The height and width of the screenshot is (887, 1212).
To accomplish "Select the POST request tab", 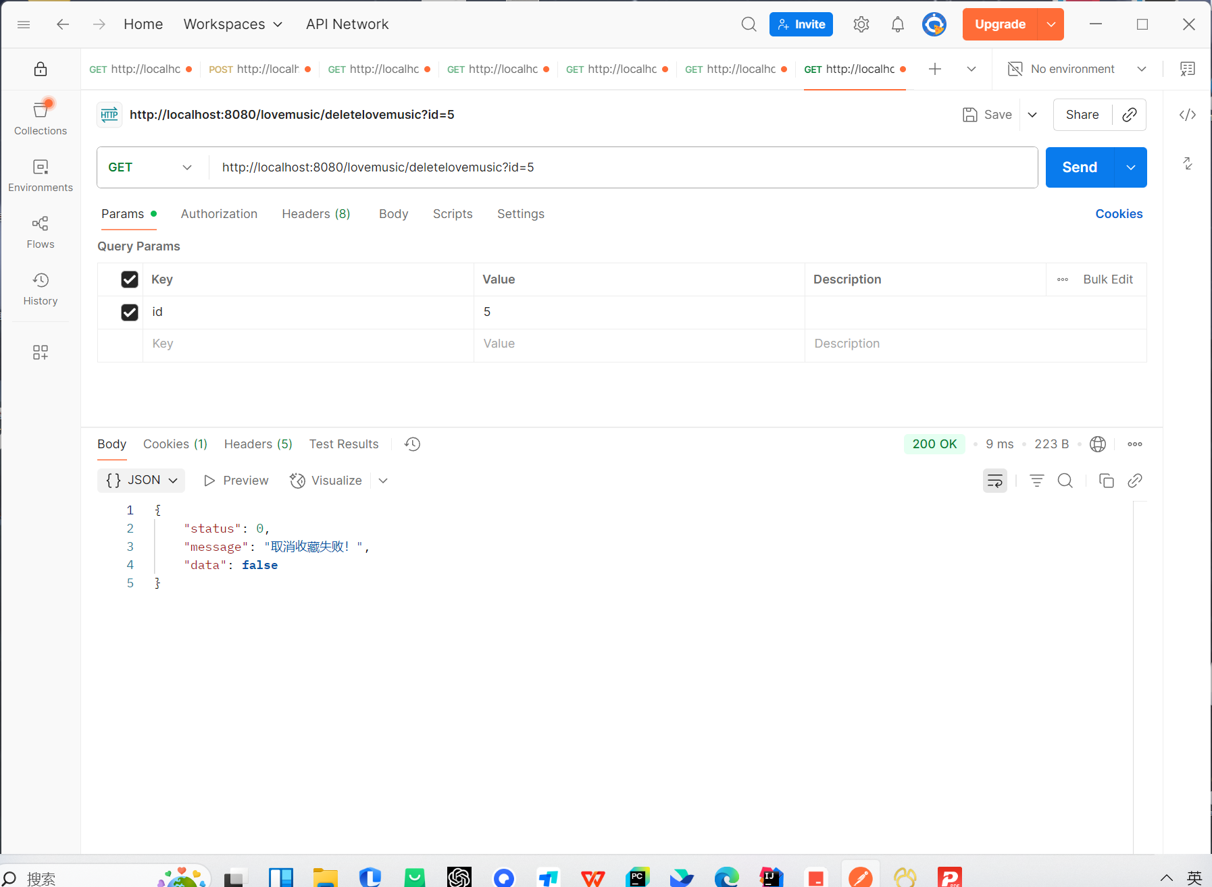I will click(x=259, y=69).
